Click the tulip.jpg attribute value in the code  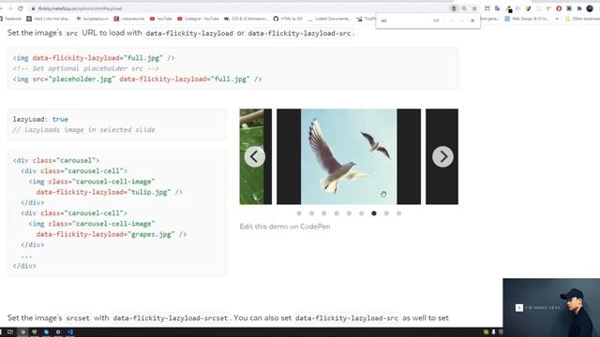(x=149, y=192)
